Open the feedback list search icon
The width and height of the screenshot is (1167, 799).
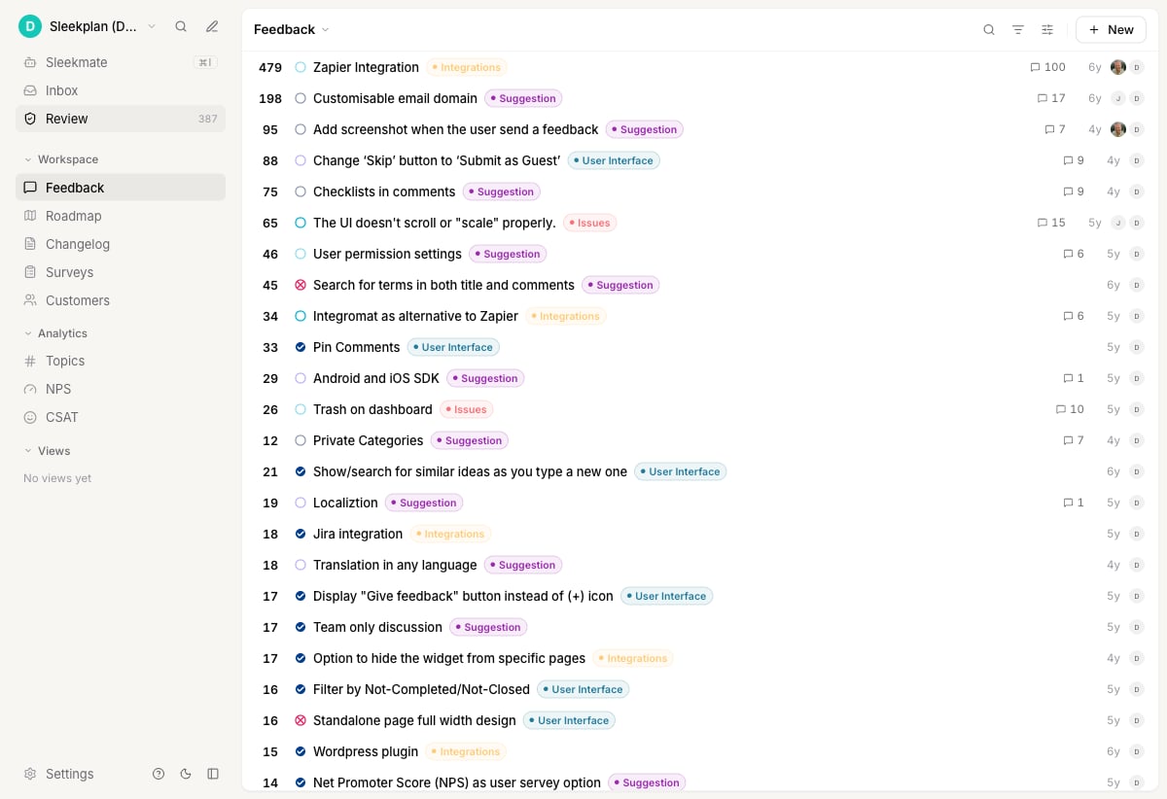pyautogui.click(x=989, y=30)
